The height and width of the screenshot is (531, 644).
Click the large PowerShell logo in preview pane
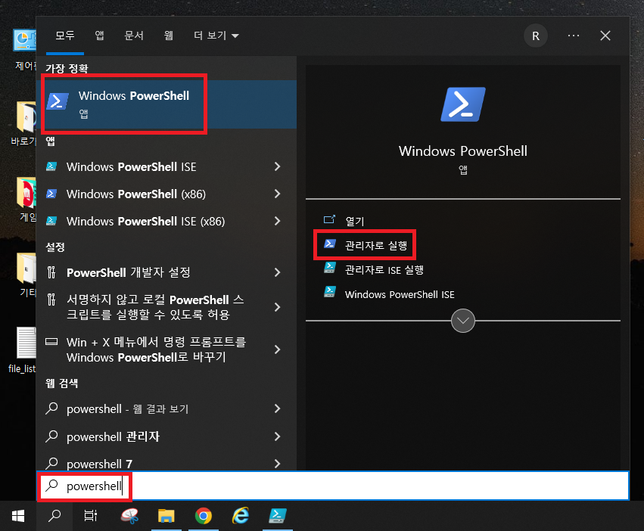pyautogui.click(x=463, y=104)
